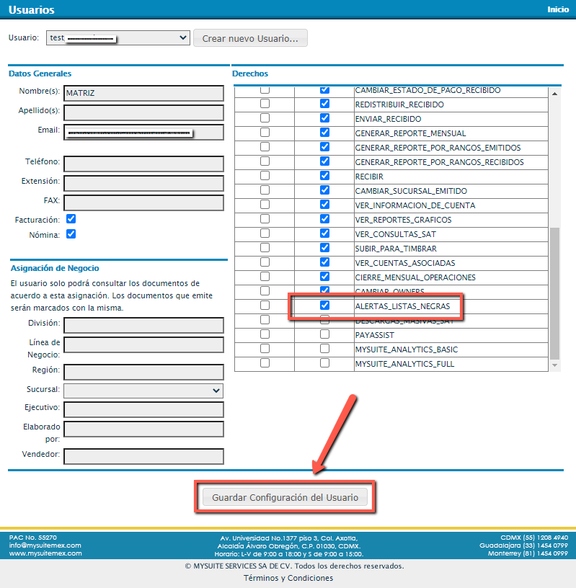Select the División text field
This screenshot has height=588, width=576.
[x=143, y=325]
